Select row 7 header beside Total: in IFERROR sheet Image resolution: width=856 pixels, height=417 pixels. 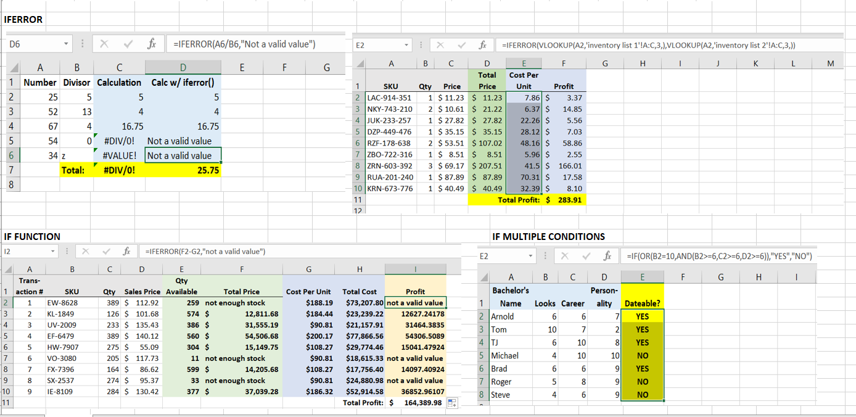pos(12,170)
